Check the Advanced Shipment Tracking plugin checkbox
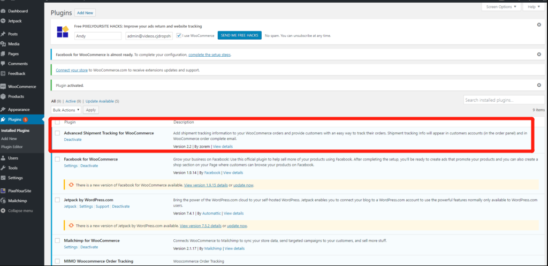This screenshot has height=266, width=548. coord(57,133)
